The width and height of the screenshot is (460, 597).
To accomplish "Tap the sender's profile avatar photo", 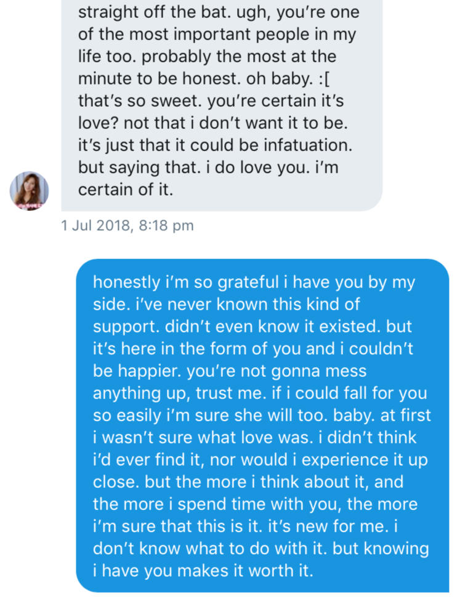I will 29,191.
